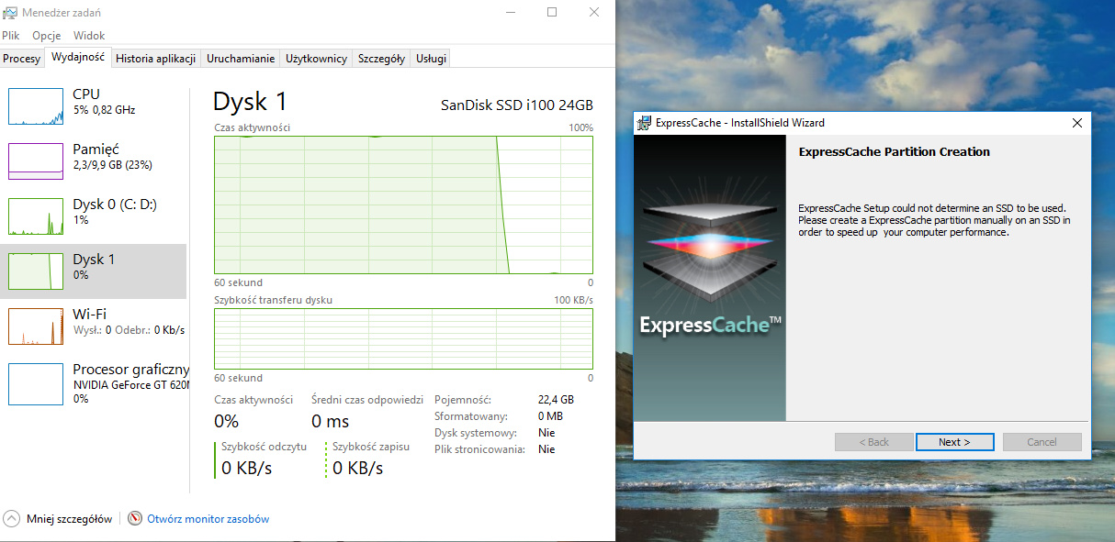
Task: Switch to the Usługi tab
Action: click(432, 59)
